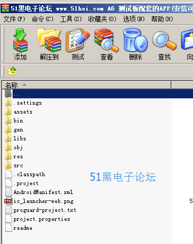Image resolution: width=193 pixels, height=244 pixels.
Task: Click the Test (测试) clipboard icon
Action: [x=78, y=40]
